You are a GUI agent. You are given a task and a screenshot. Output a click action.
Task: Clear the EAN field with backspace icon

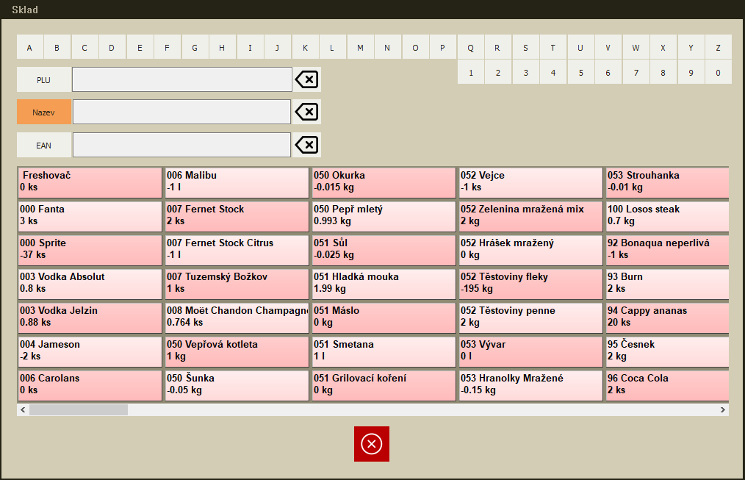tap(306, 145)
